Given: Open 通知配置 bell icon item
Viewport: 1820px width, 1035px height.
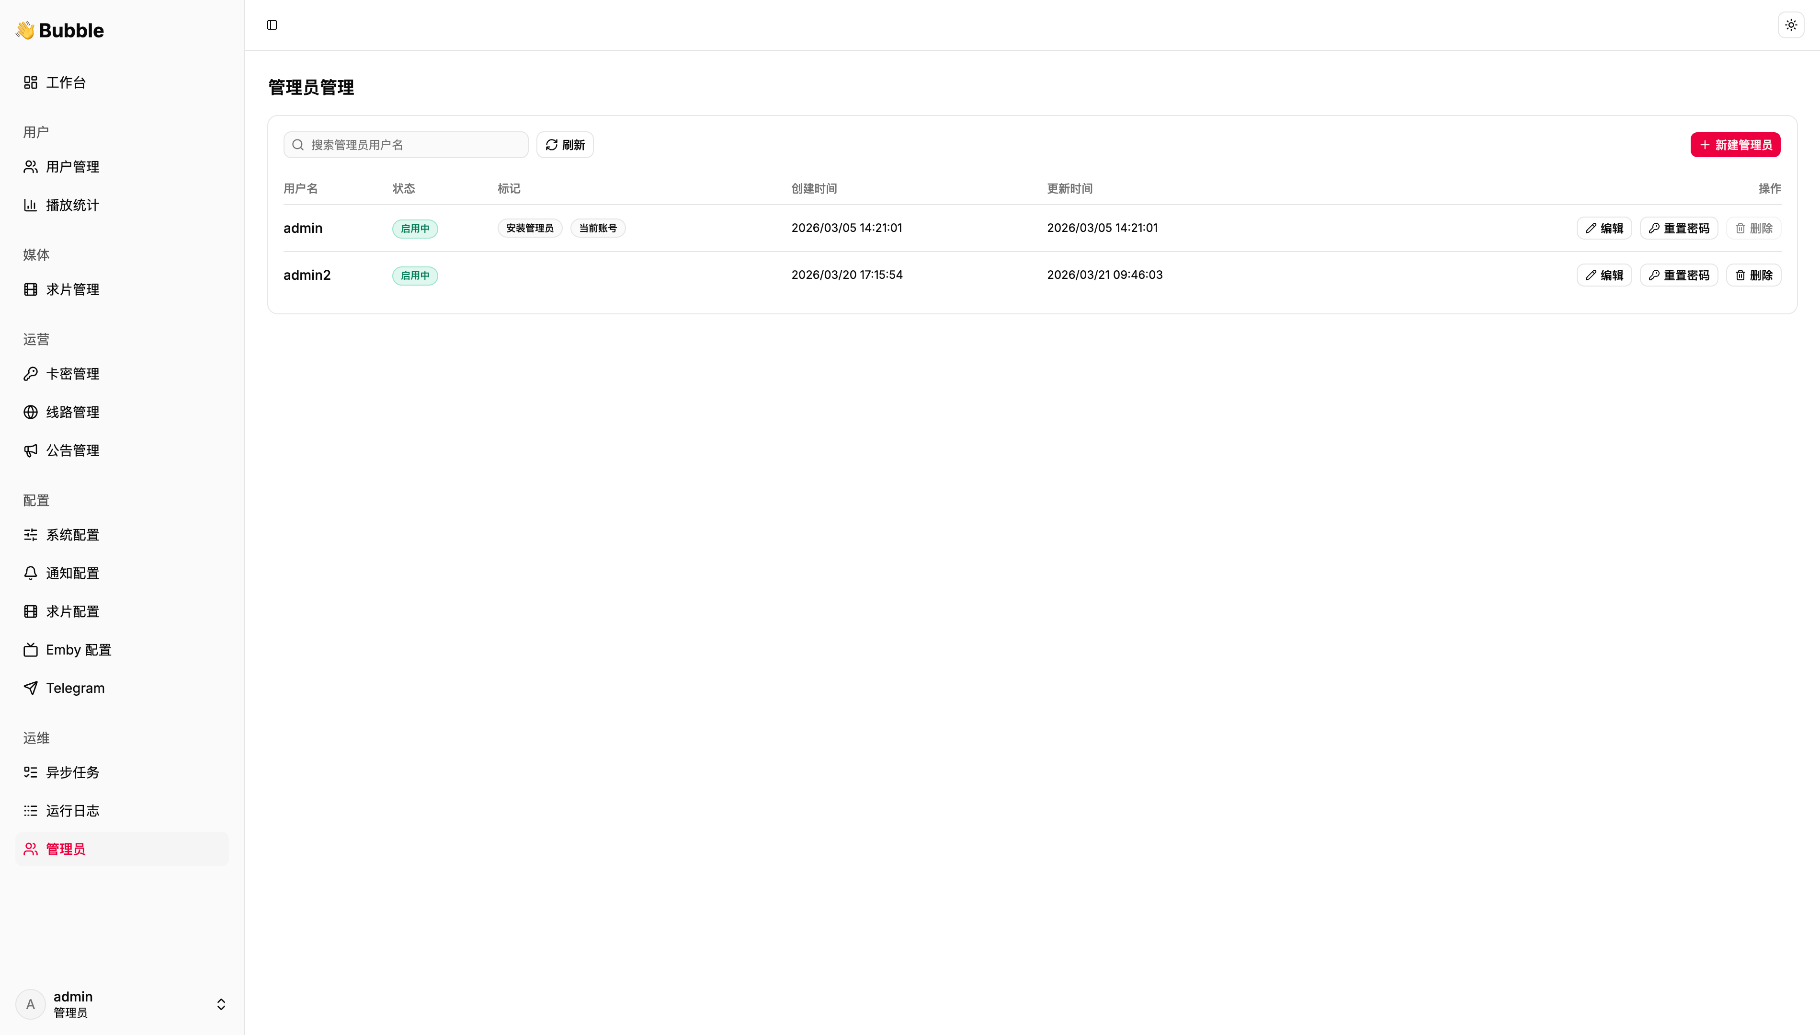Looking at the screenshot, I should coord(72,573).
